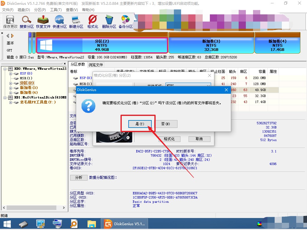307x230 pixels.
Task: Click the 取消 button in the format dialog
Action: (x=199, y=139)
